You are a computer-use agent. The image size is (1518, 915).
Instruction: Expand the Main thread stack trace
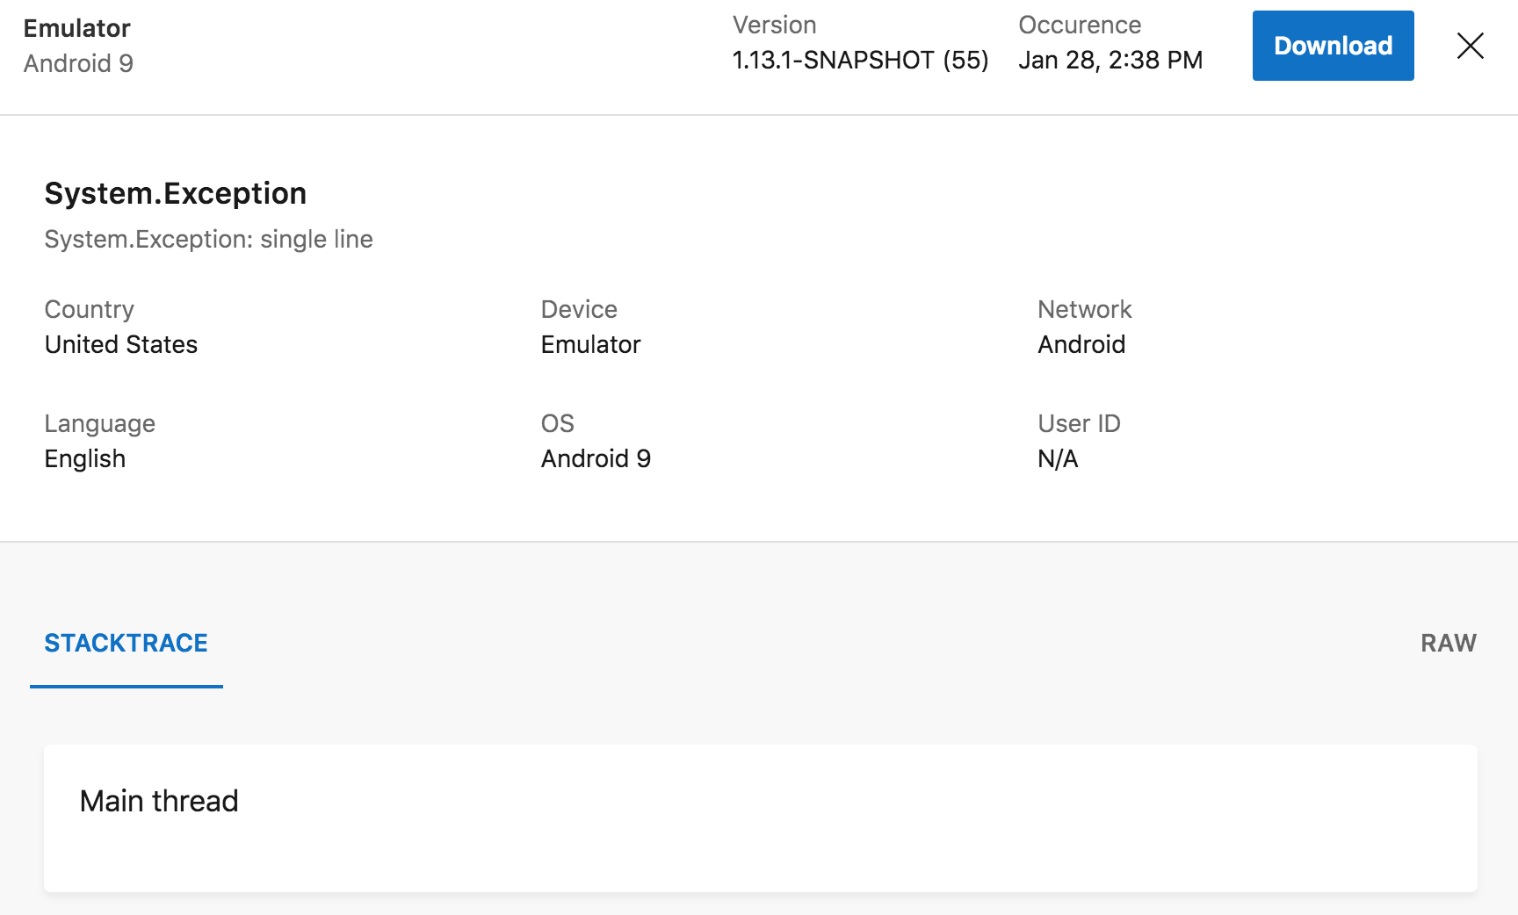point(159,800)
